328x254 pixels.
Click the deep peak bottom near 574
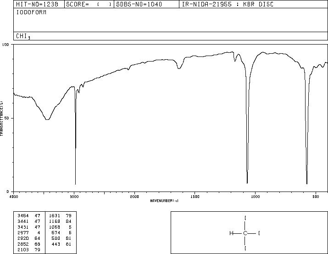(307, 183)
